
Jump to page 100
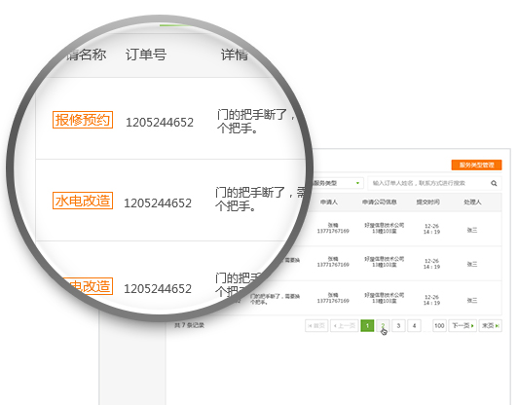439,326
